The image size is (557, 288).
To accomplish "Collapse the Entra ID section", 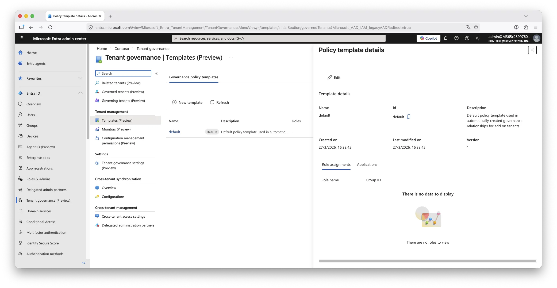I will (x=80, y=93).
